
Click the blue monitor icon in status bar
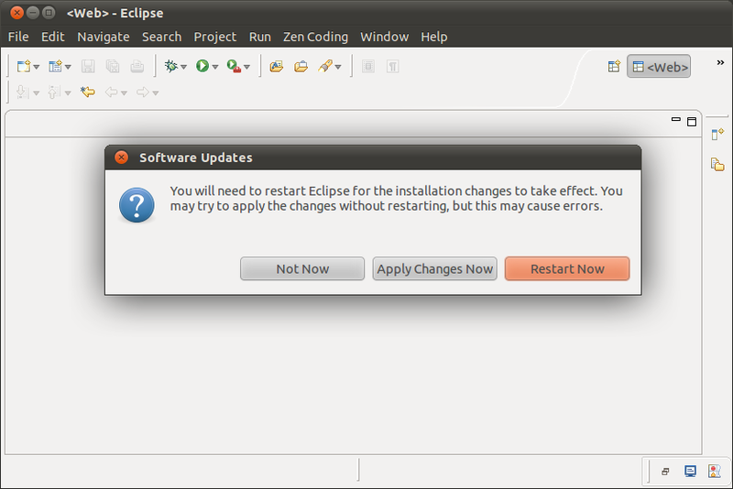point(690,472)
